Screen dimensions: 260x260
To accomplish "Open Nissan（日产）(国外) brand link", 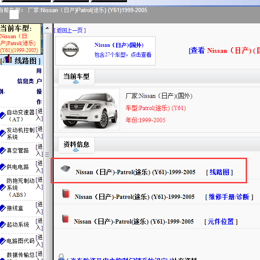I will click(119, 45).
